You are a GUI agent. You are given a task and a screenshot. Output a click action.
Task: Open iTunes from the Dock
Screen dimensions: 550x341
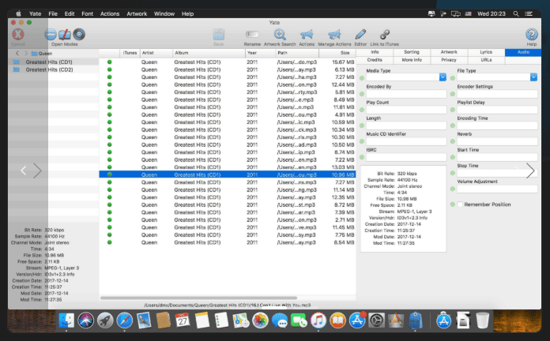tap(318, 320)
